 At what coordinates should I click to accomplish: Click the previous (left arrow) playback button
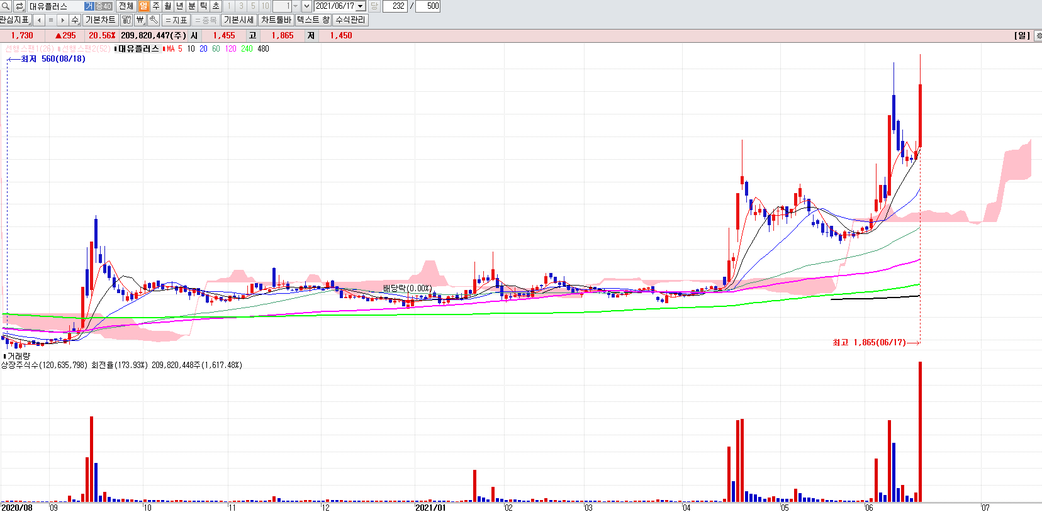(x=39, y=20)
